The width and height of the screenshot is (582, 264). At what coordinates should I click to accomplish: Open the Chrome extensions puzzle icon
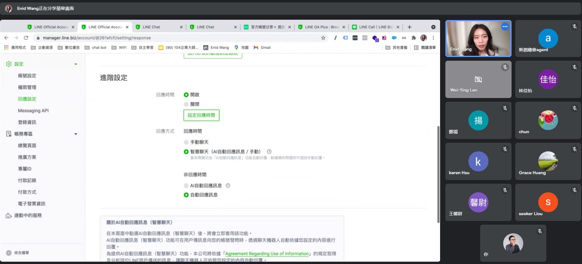pos(414,38)
